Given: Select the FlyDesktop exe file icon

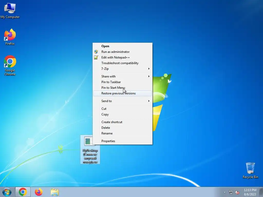Looking at the screenshot, I should 90,149.
